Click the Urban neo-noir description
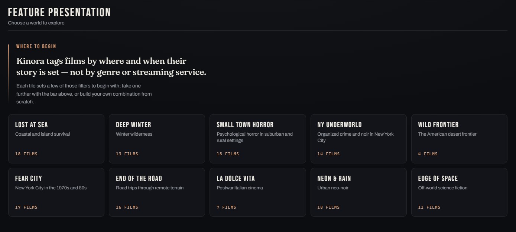 coord(333,188)
